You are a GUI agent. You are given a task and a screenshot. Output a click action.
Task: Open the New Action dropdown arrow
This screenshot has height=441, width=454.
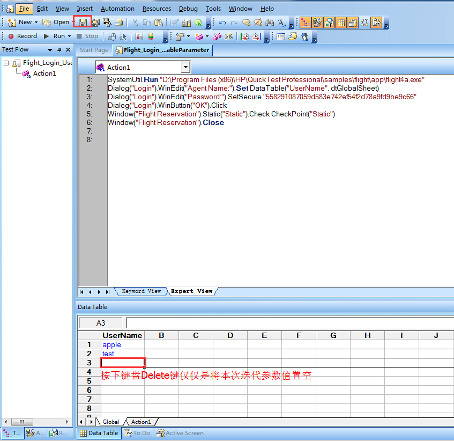pos(207,36)
